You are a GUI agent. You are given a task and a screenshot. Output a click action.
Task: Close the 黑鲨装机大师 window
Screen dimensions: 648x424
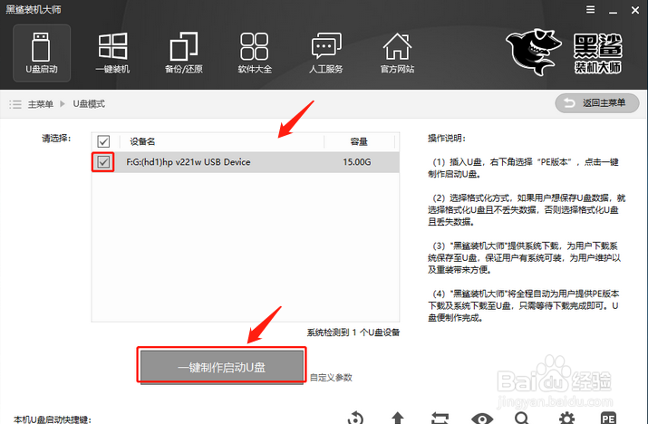click(x=635, y=10)
